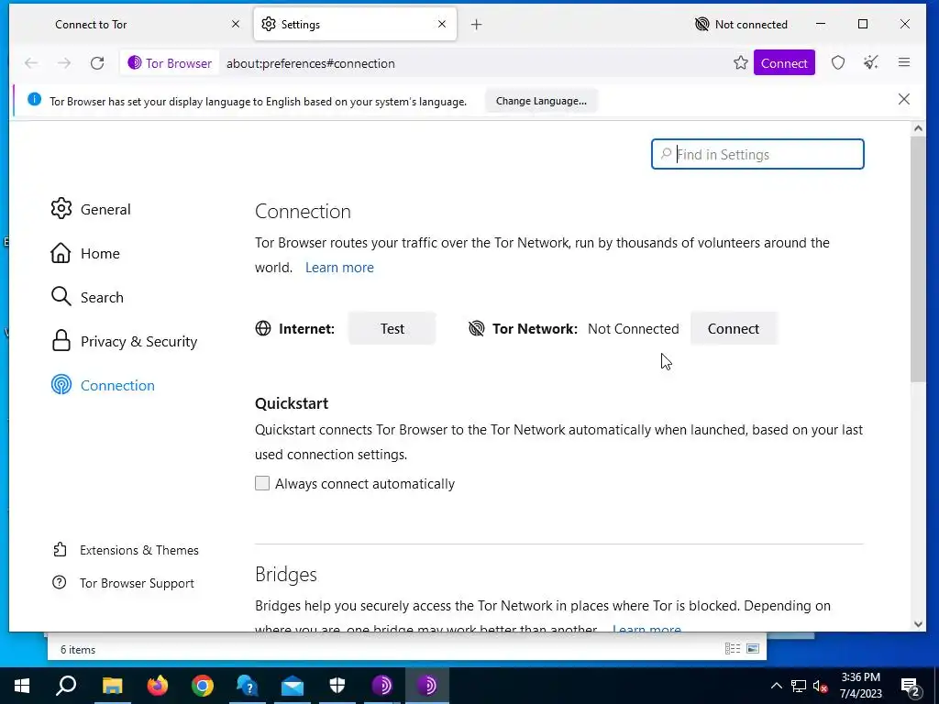Click the network tray icon
The height and width of the screenshot is (704, 939).
click(x=799, y=686)
